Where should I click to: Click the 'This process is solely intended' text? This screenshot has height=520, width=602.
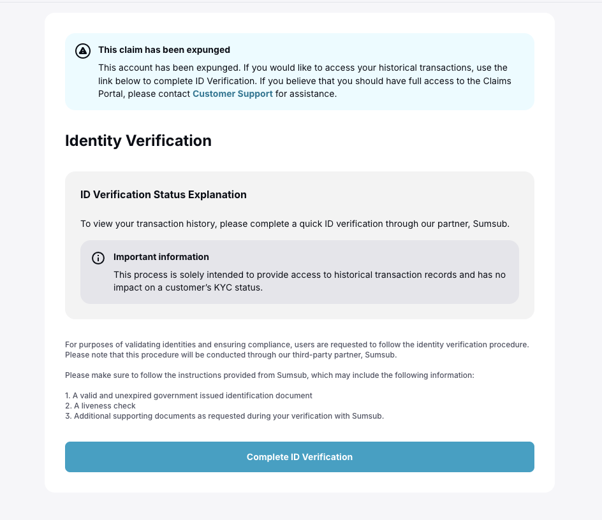pyautogui.click(x=309, y=281)
